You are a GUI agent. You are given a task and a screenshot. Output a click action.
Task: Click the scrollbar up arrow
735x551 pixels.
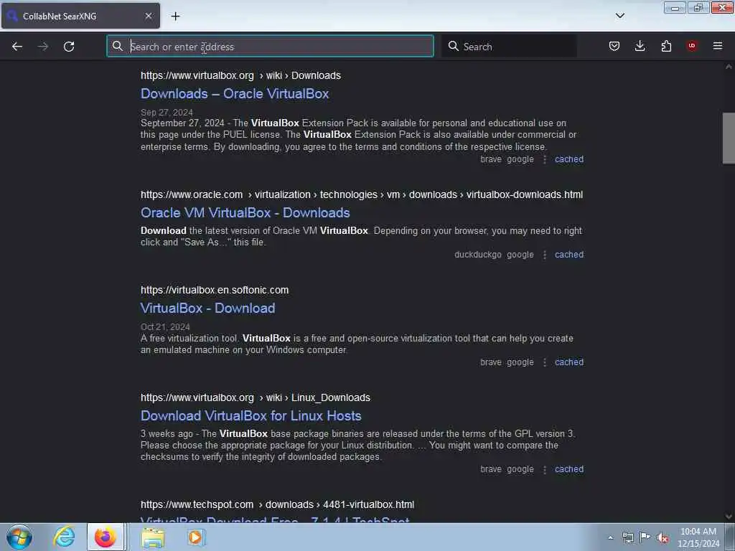(729, 67)
